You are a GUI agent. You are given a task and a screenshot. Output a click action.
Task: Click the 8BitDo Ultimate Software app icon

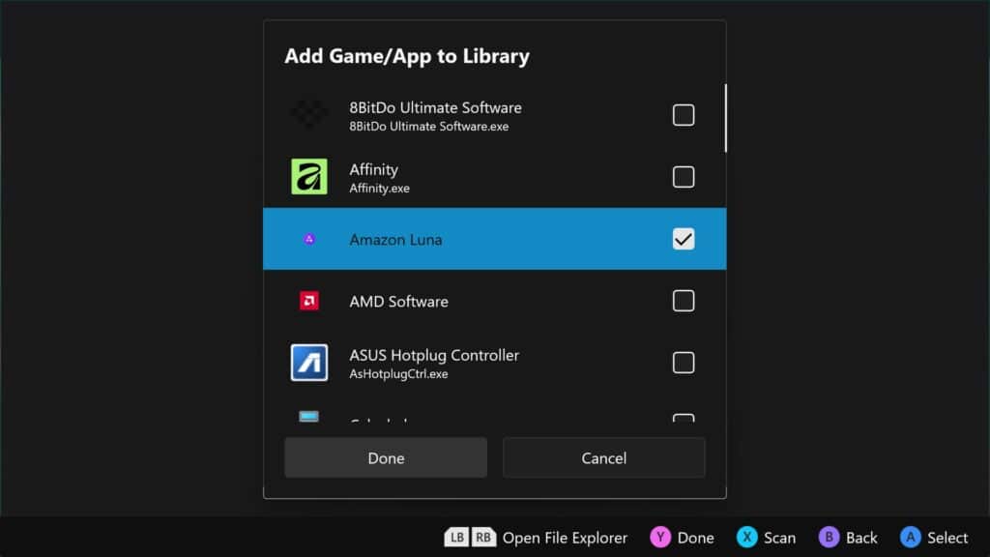coord(309,115)
